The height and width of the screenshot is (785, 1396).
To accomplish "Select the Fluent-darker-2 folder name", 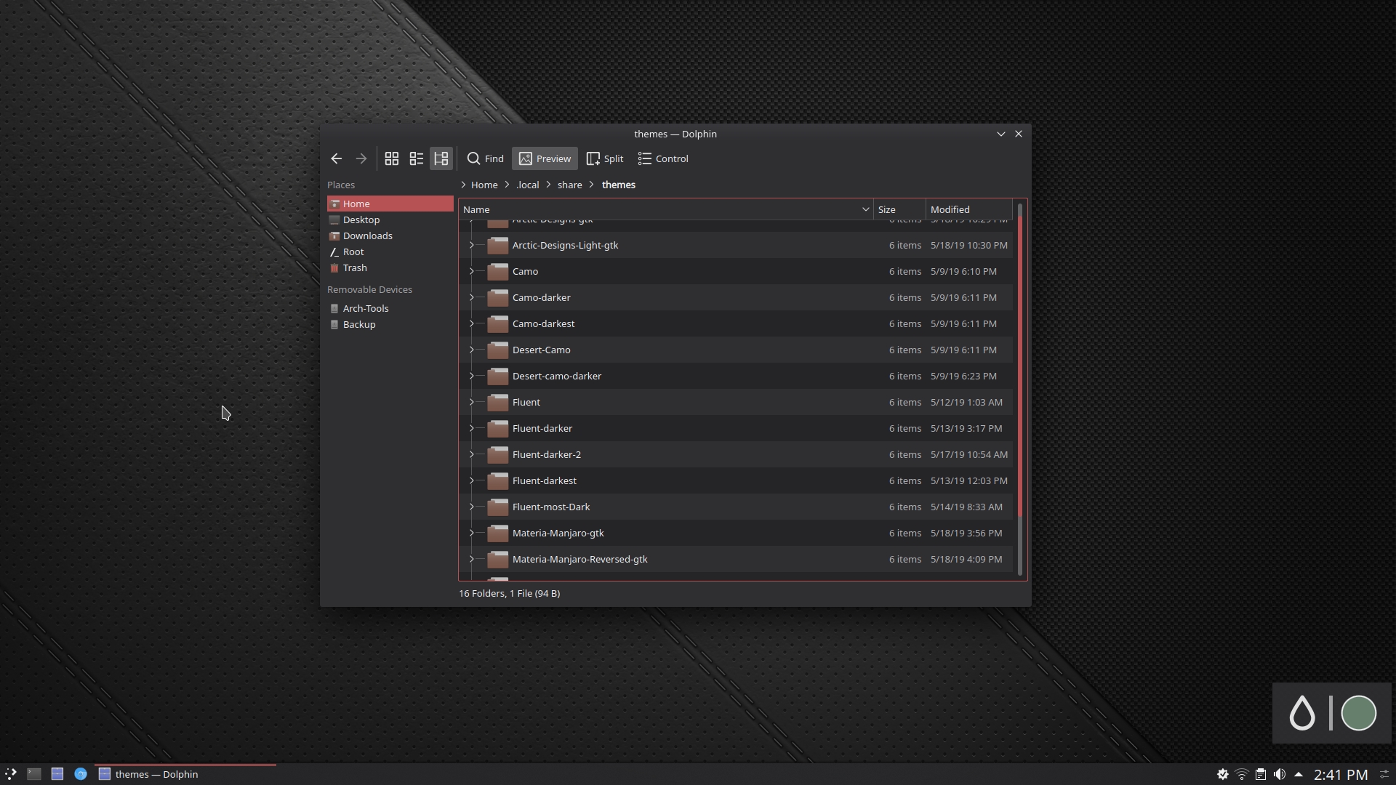I will point(546,454).
